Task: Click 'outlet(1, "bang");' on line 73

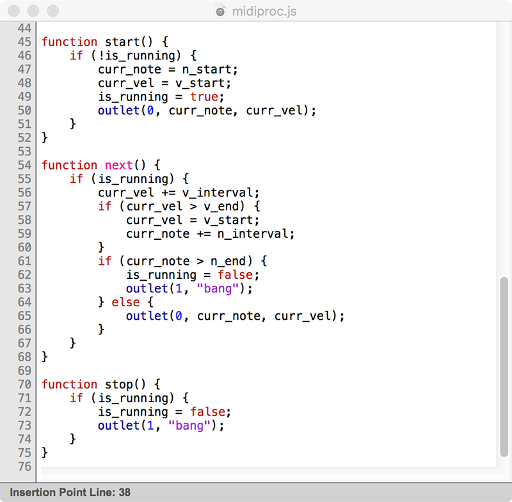Action: [x=161, y=425]
